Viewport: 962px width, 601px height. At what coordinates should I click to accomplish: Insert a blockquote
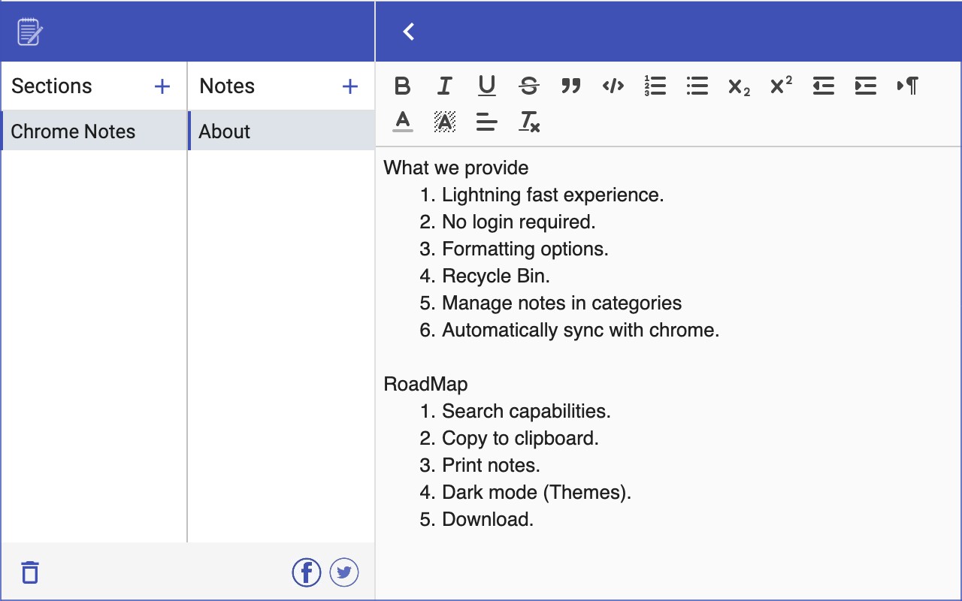(571, 86)
